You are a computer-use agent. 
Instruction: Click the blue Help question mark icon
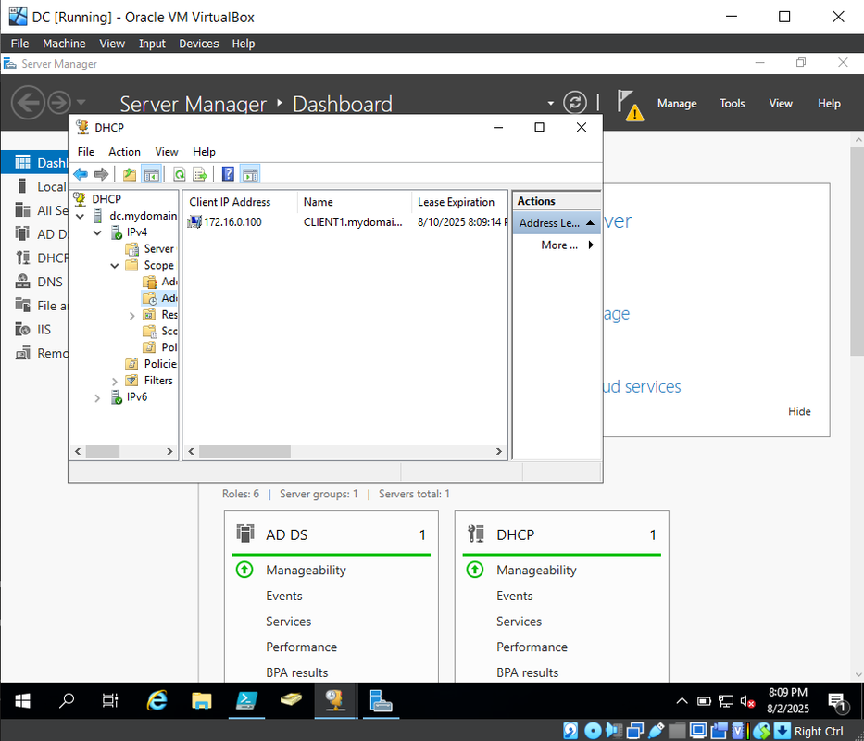(228, 175)
